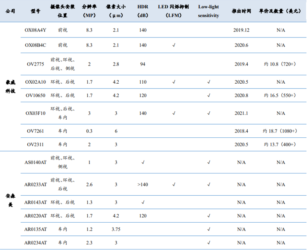Select the LFM checkmark in OX03F10 row
This screenshot has width=308, height=251.
(174, 113)
